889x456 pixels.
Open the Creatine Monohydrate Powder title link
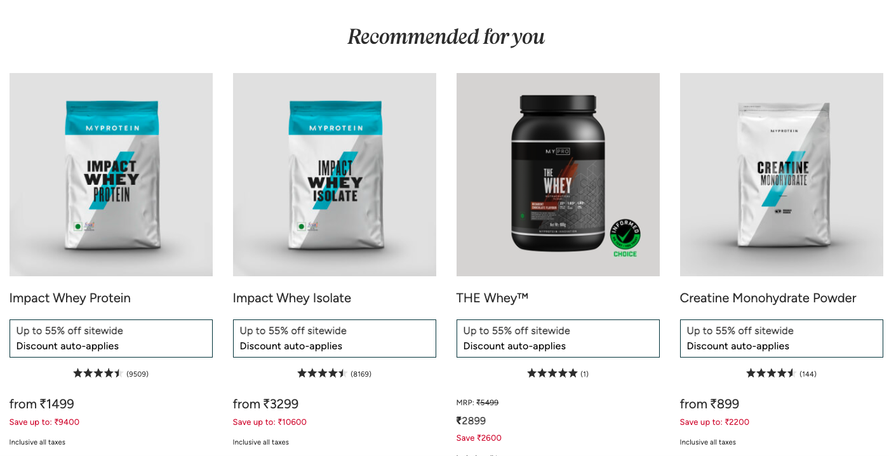click(x=768, y=298)
